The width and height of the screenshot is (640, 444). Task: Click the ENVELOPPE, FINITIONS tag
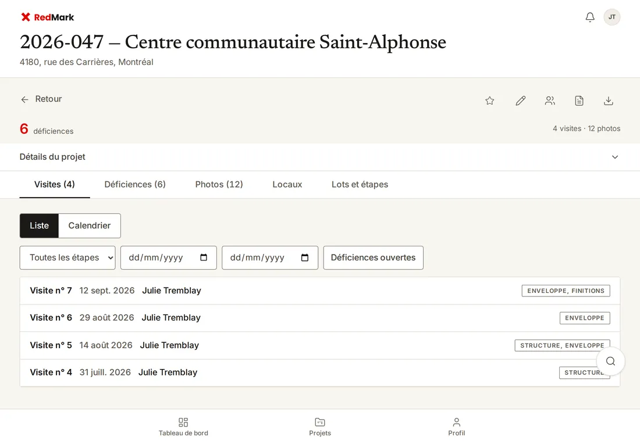pyautogui.click(x=566, y=291)
